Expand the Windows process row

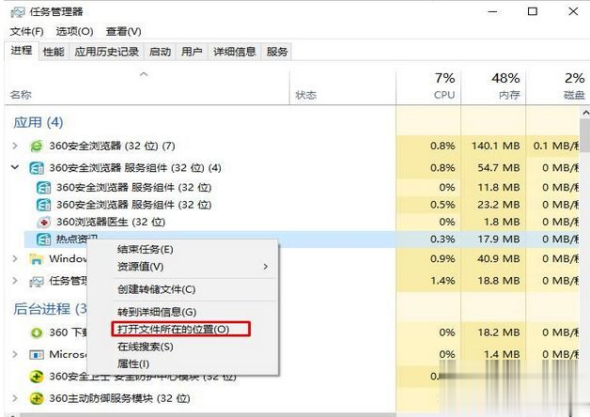(x=15, y=258)
